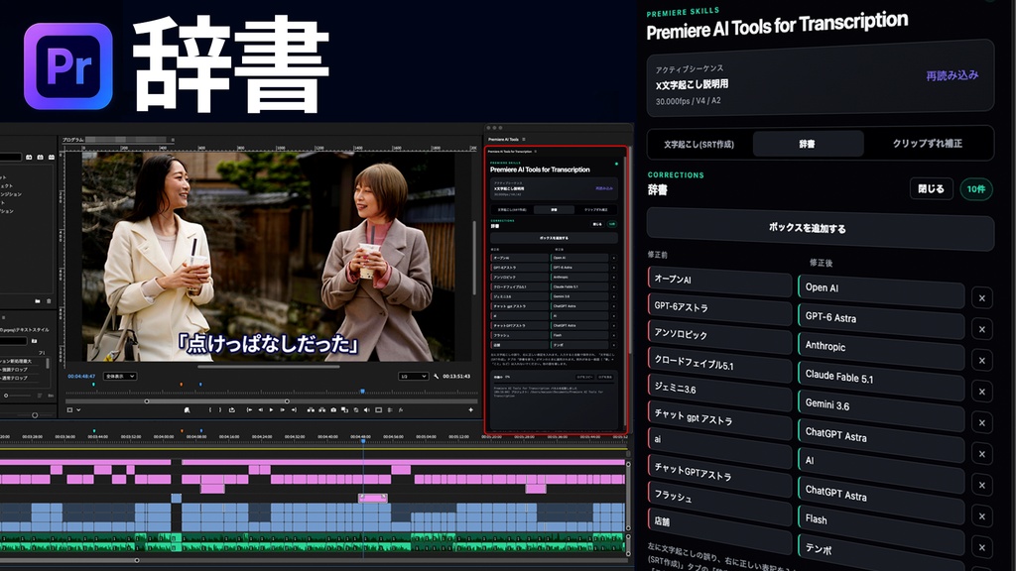Edit the Open AI corrected field
The image size is (1016, 571).
tap(881, 290)
